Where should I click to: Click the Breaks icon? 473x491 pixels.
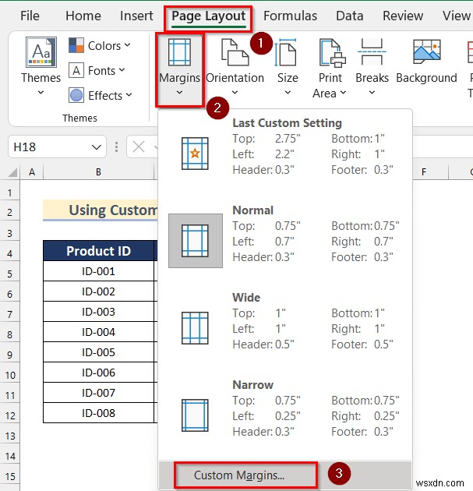[372, 51]
